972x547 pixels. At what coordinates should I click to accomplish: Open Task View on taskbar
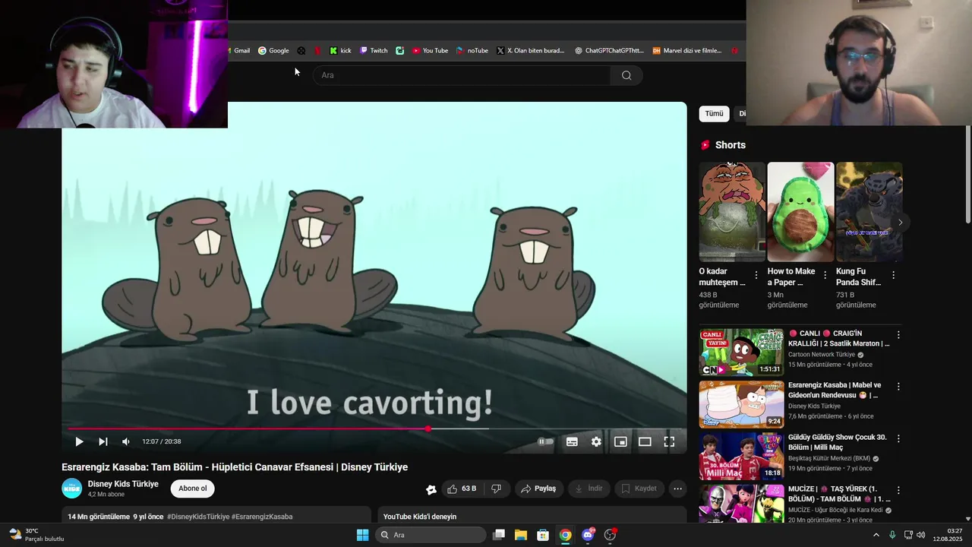click(499, 535)
